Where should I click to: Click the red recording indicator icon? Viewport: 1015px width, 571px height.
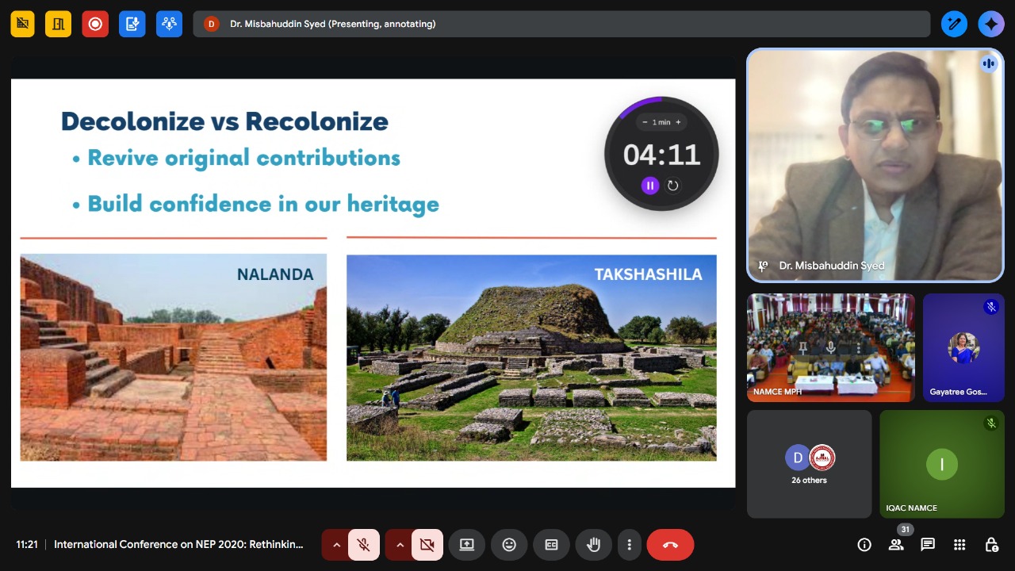[95, 24]
